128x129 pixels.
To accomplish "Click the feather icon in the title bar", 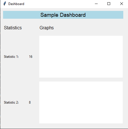I will point(5,4).
